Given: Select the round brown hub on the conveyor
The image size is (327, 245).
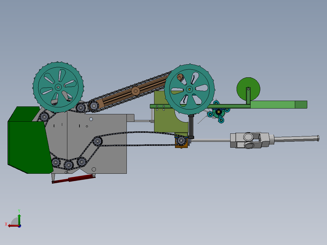Looking at the screenshot, I should 136,91.
